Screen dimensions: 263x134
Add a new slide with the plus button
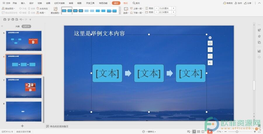(x=22, y=126)
